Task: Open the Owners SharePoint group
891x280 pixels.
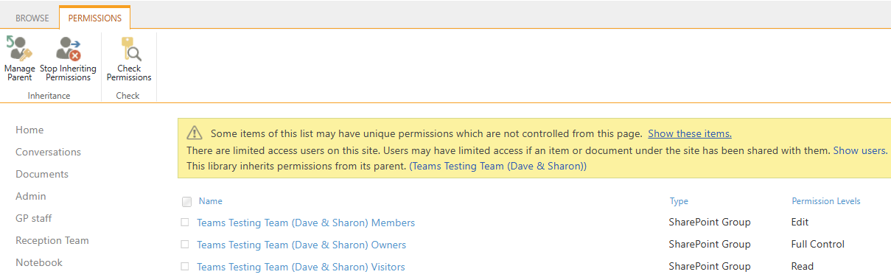Action: point(301,245)
